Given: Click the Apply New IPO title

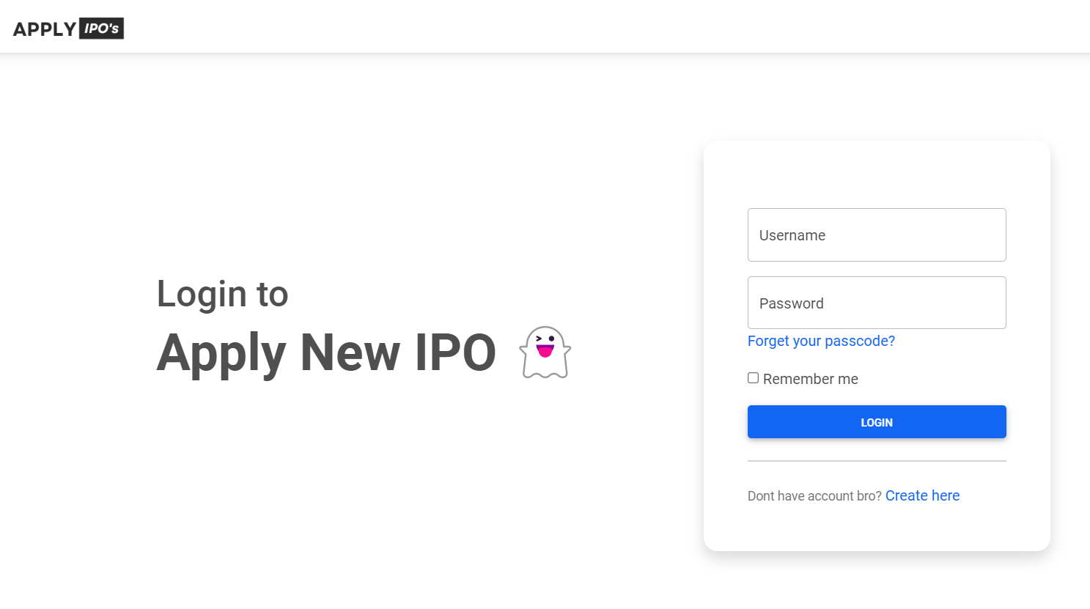Looking at the screenshot, I should coord(327,353).
